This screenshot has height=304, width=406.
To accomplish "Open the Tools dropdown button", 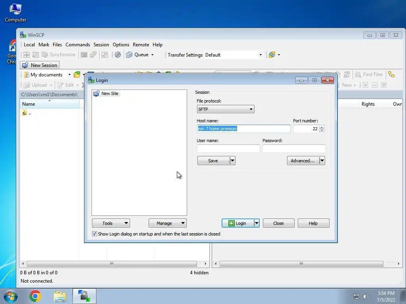I will tap(111, 223).
